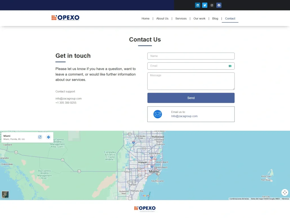The image size is (290, 218).
Task: Click Chokoloskee label on the map
Action: (7, 164)
